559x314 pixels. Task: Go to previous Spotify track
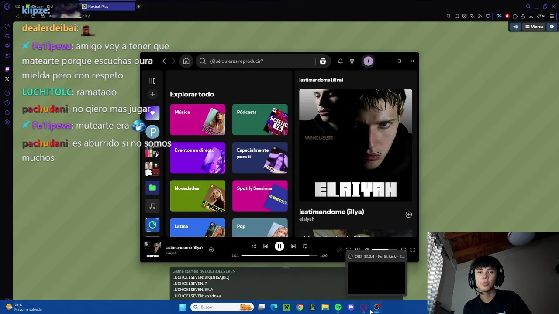266,246
